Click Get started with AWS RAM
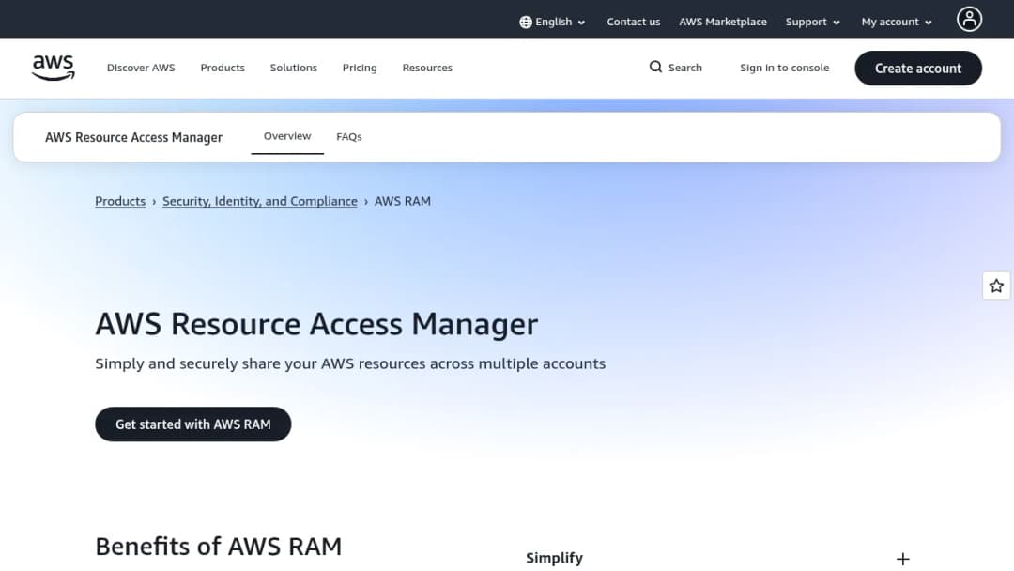This screenshot has height=571, width=1014. [x=192, y=424]
